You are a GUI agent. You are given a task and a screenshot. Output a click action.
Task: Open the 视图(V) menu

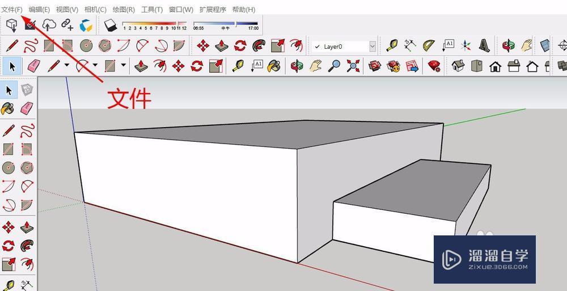[67, 10]
